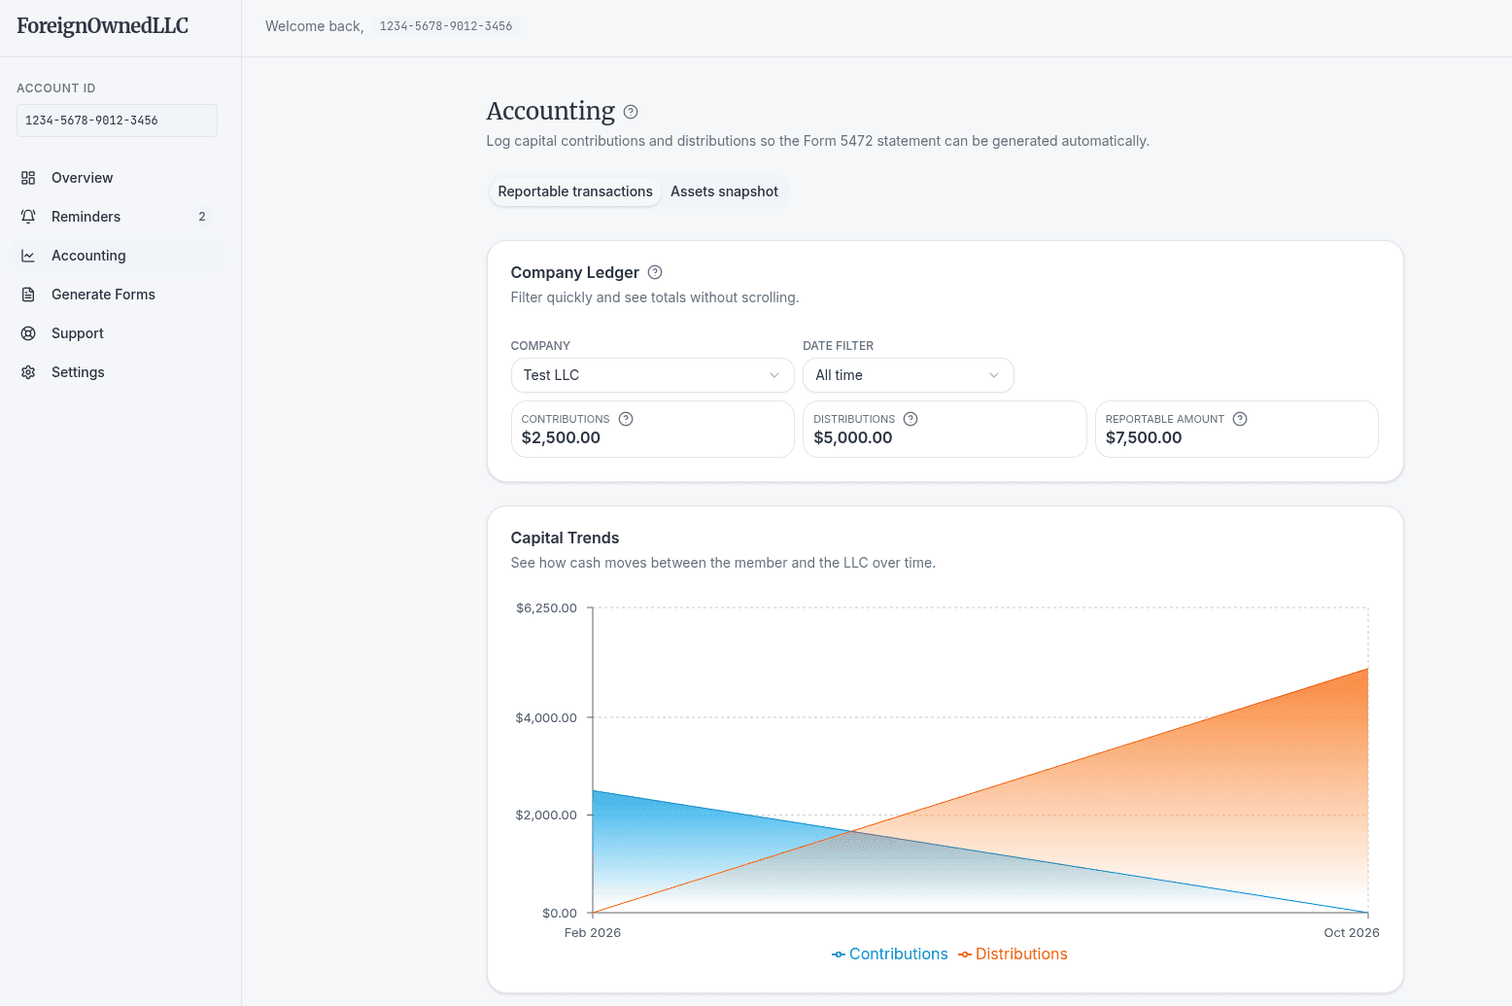Open the Contributions help tooltip icon
This screenshot has height=1006, width=1512.
coord(626,418)
